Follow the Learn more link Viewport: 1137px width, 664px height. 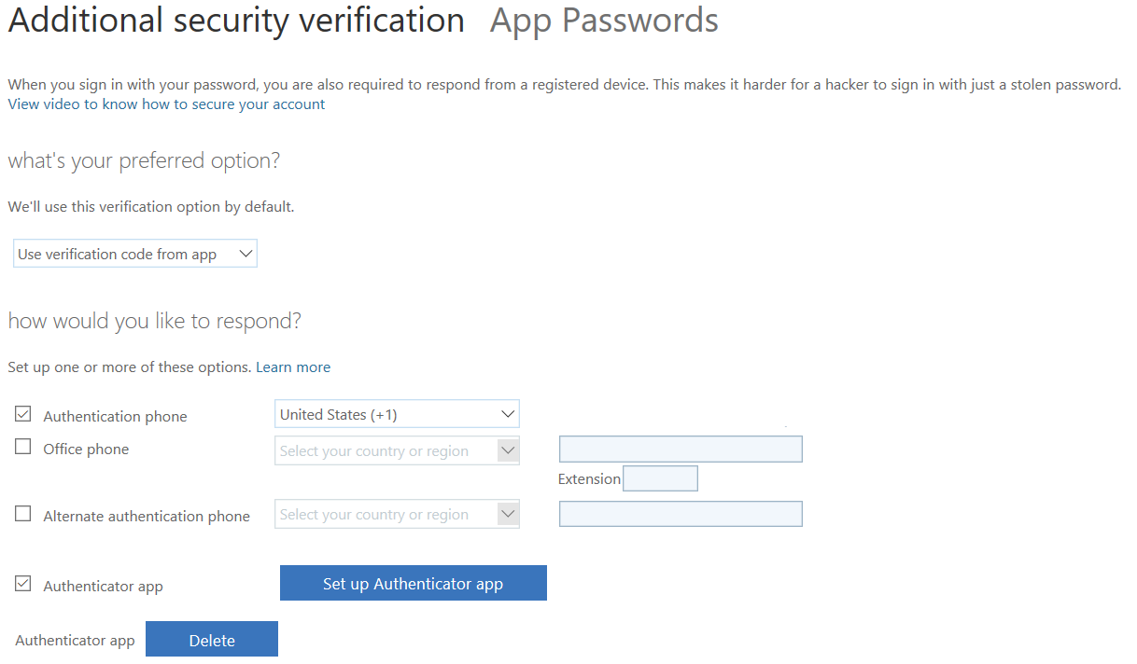pos(293,367)
